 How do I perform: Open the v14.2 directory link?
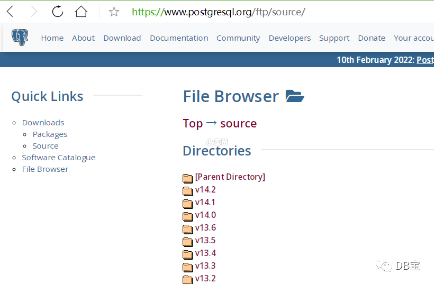pyautogui.click(x=205, y=189)
